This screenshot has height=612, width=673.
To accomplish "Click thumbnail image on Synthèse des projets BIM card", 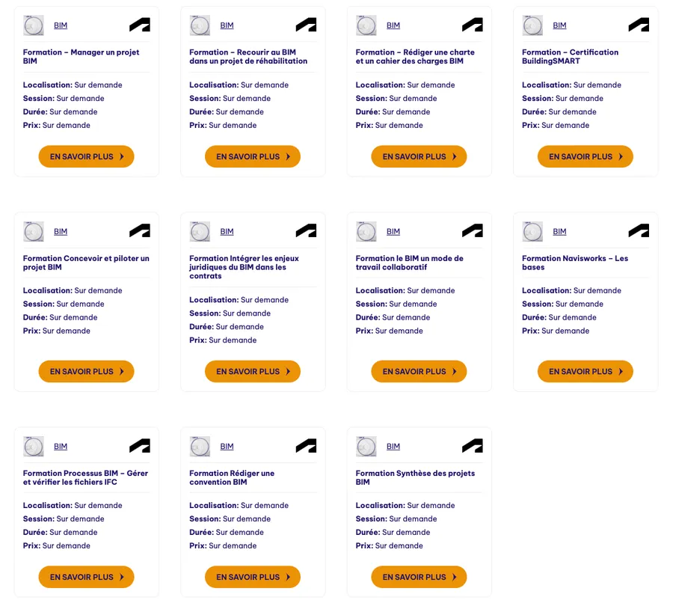I will click(366, 446).
